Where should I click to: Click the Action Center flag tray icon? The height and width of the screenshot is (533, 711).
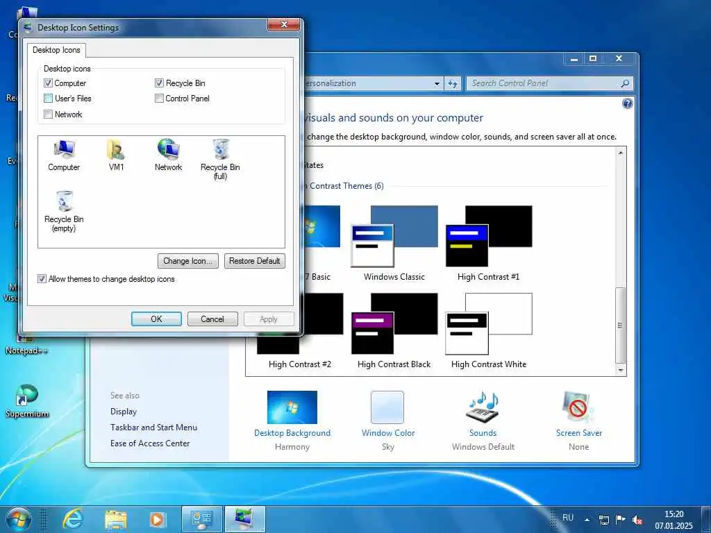pos(620,519)
